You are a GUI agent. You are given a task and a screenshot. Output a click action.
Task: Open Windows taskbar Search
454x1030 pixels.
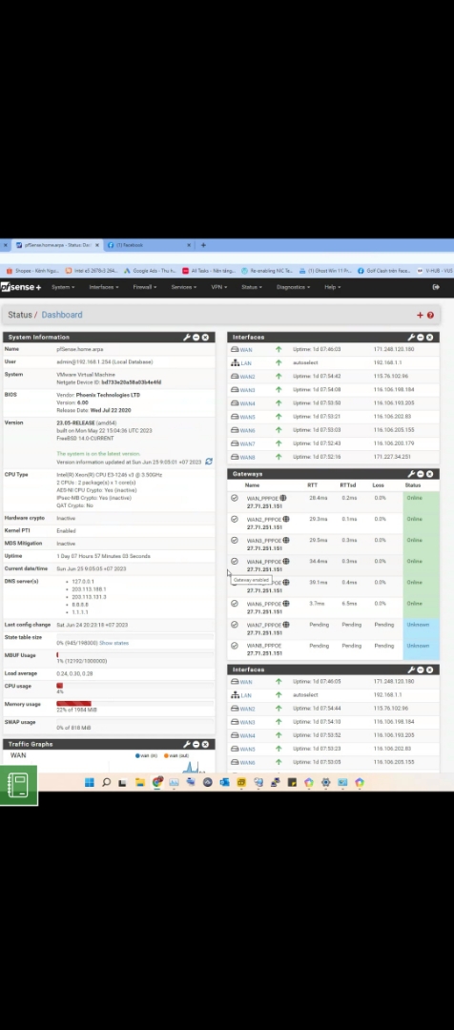(106, 782)
